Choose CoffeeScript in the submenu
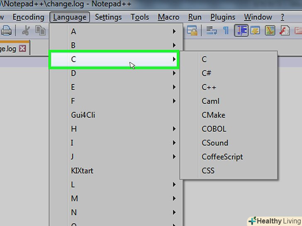The height and width of the screenshot is (226, 302). [229, 156]
